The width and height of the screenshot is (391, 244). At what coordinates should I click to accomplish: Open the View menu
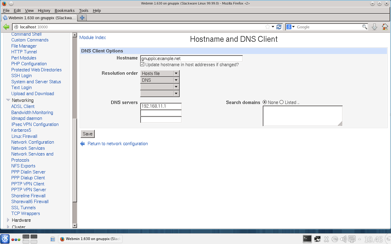(x=29, y=10)
